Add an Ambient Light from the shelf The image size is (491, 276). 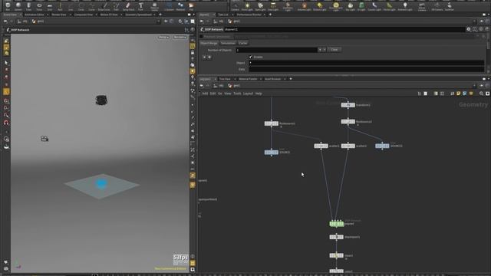(405, 6)
